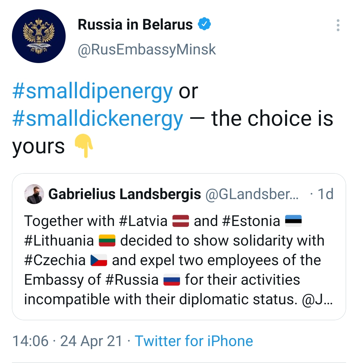The height and width of the screenshot is (364, 358).
Task: Click the Czechia flag emoji
Action: [99, 260]
